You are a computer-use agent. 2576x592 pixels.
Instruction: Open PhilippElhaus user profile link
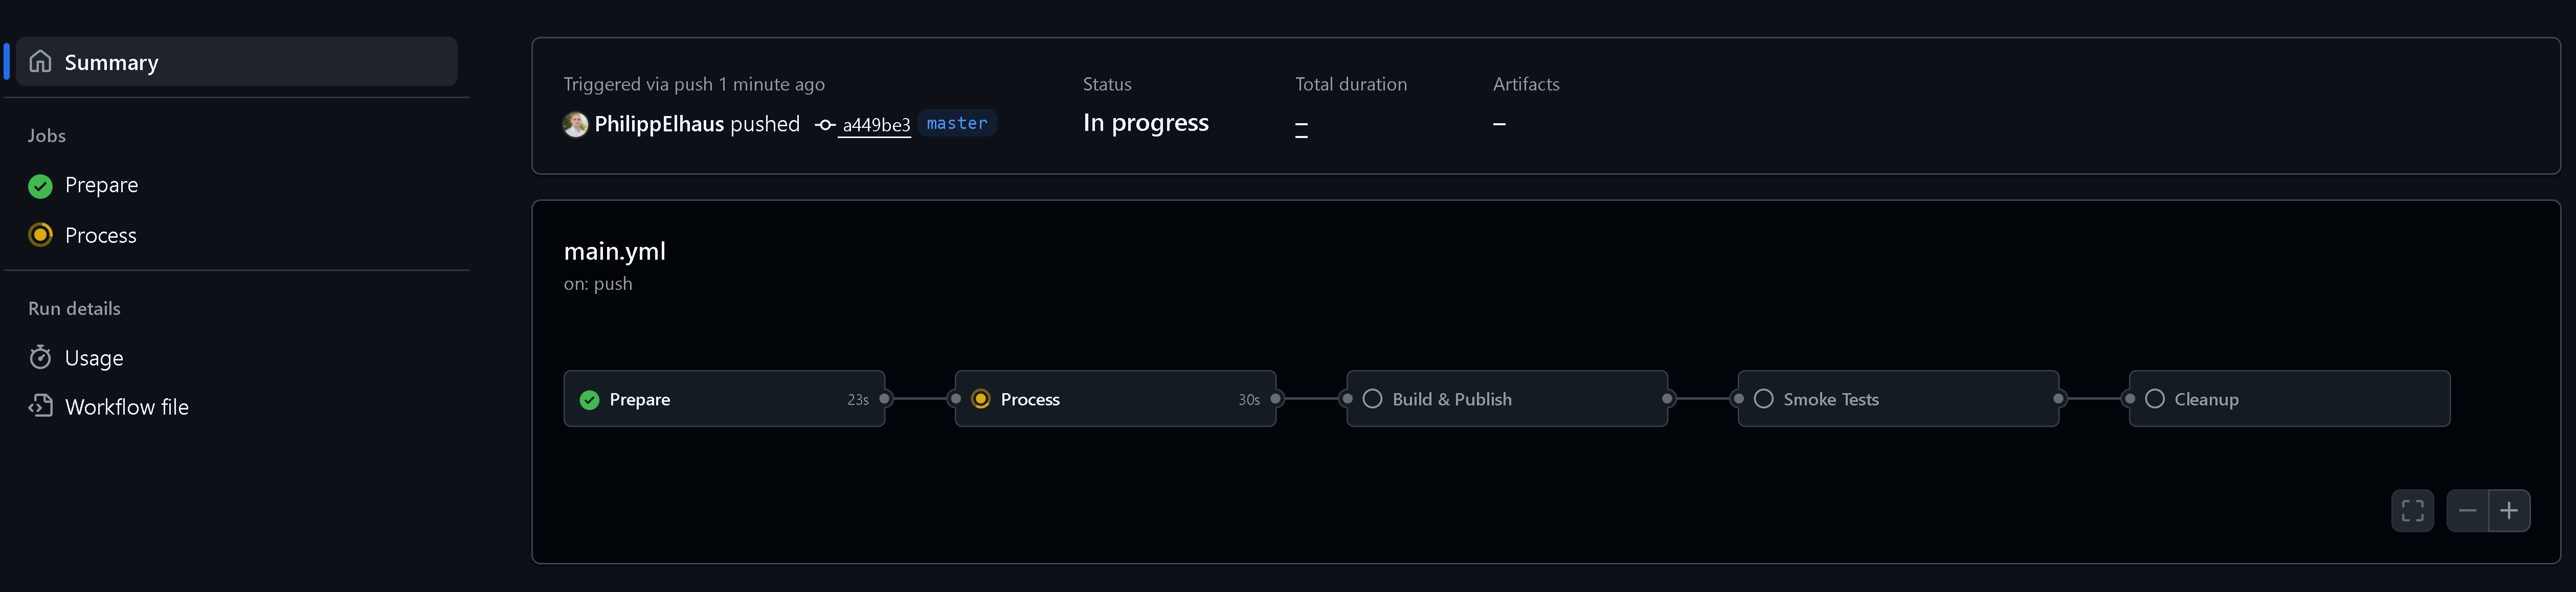[659, 124]
